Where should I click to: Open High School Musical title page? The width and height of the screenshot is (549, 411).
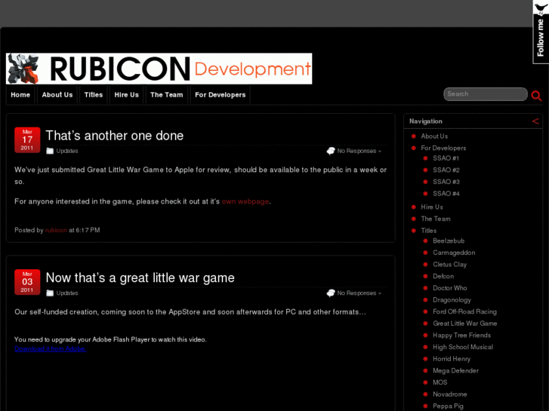coord(463,347)
